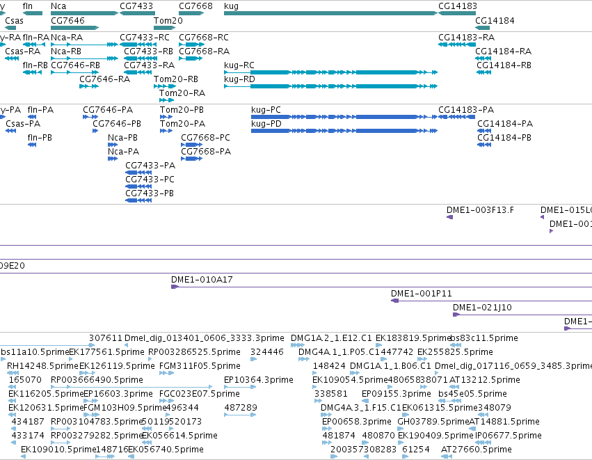The image size is (592, 460).
Task: Click the CG7646-RA transcript label
Action: click(104, 79)
